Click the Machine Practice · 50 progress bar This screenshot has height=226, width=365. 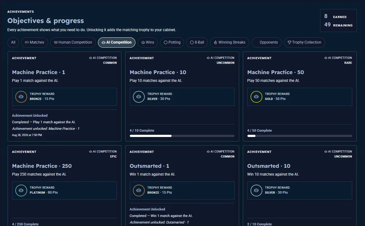299,136
